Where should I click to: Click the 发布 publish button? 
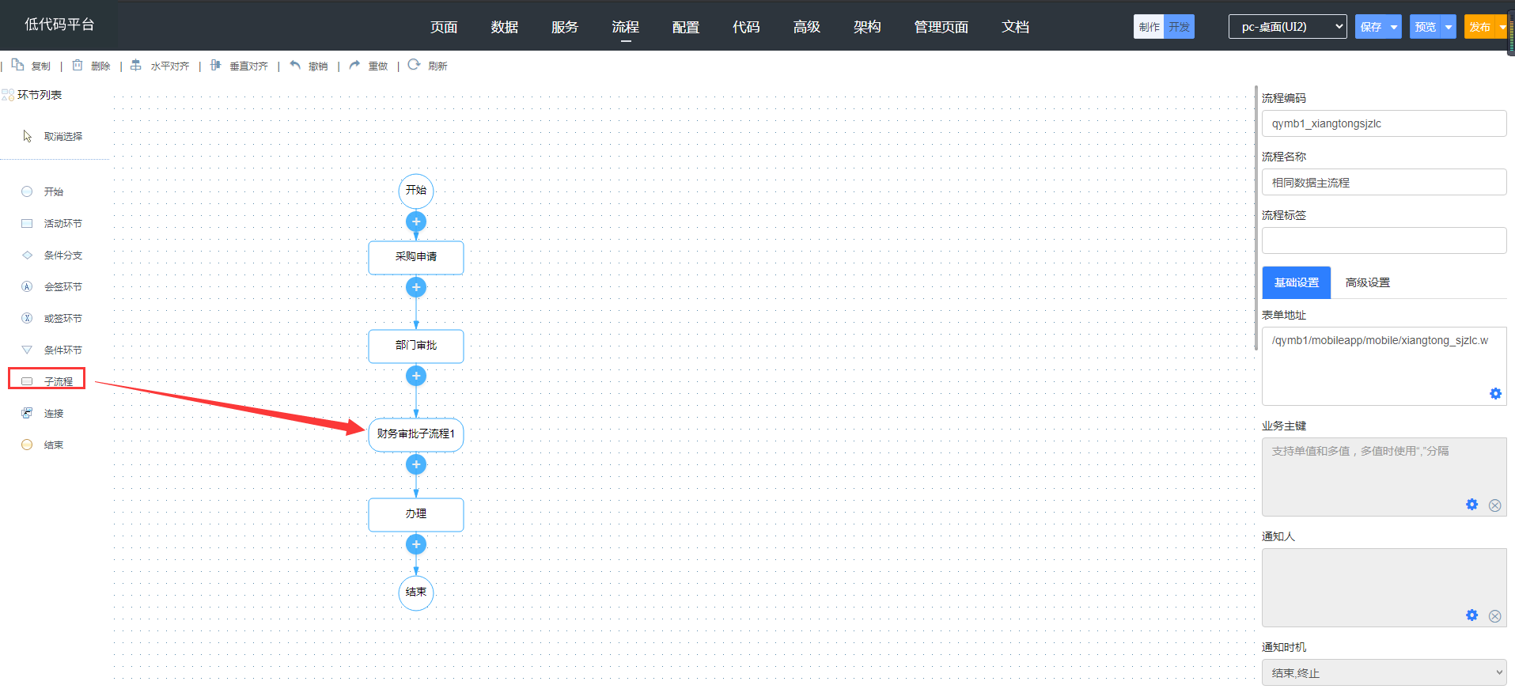point(1479,27)
